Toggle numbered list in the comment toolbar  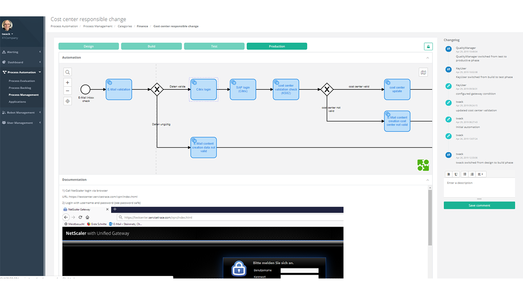click(x=472, y=174)
